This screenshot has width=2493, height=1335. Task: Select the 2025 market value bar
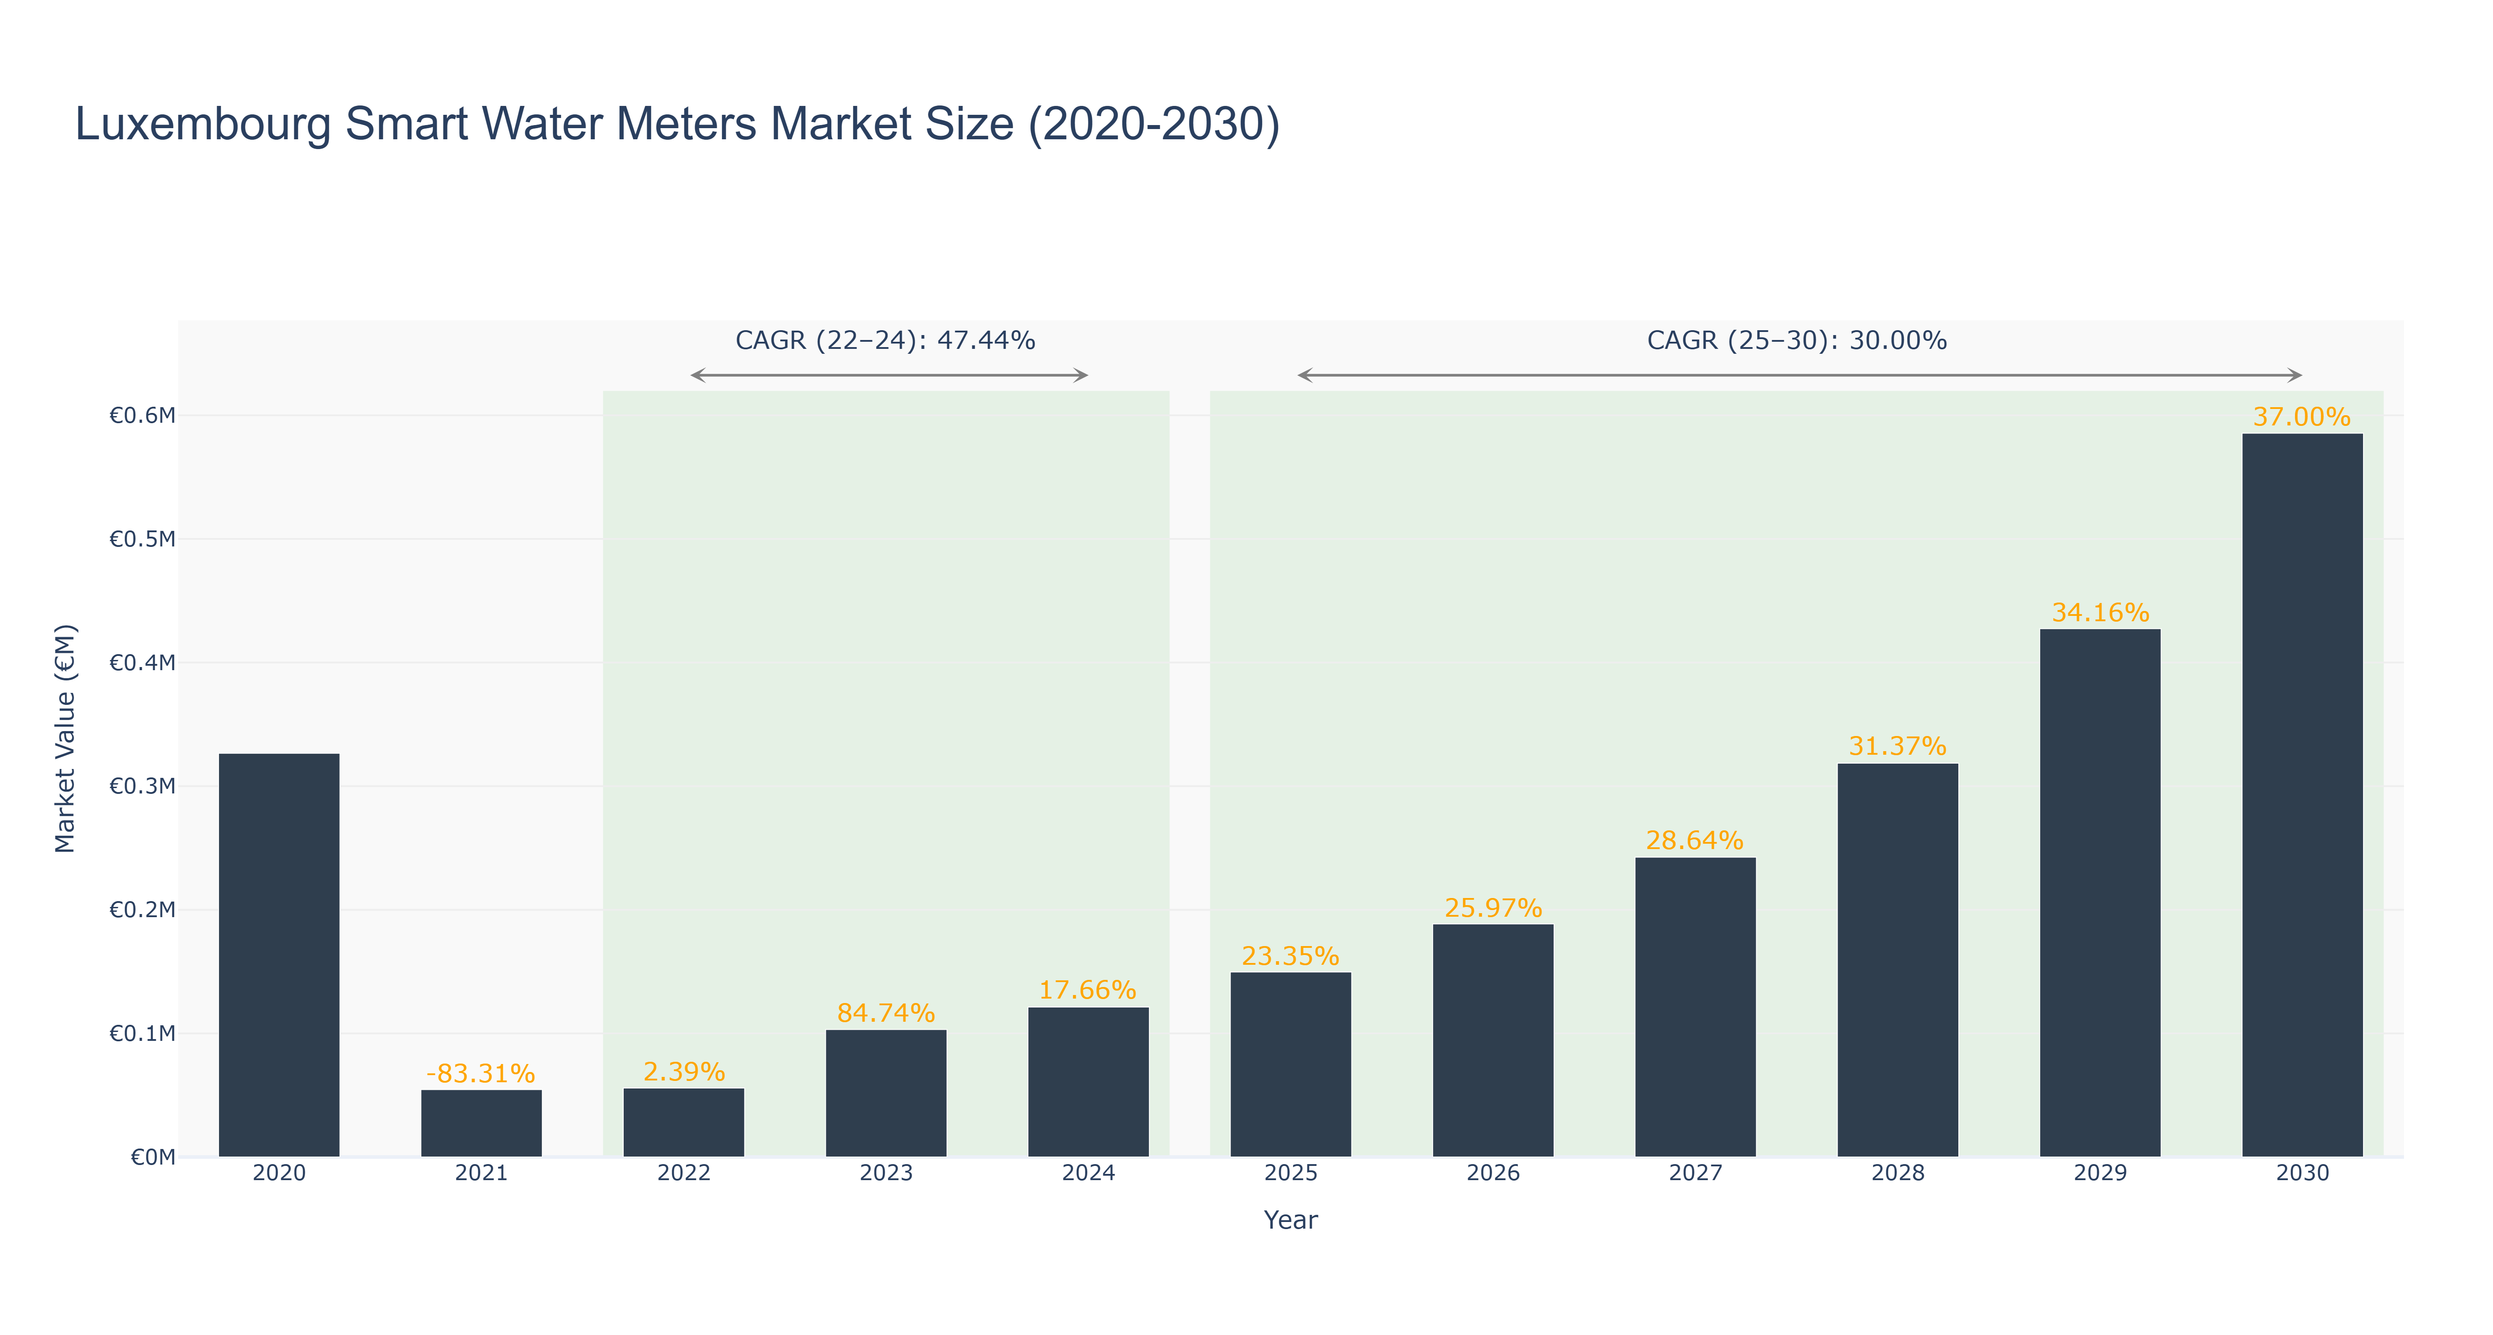tap(1290, 1064)
